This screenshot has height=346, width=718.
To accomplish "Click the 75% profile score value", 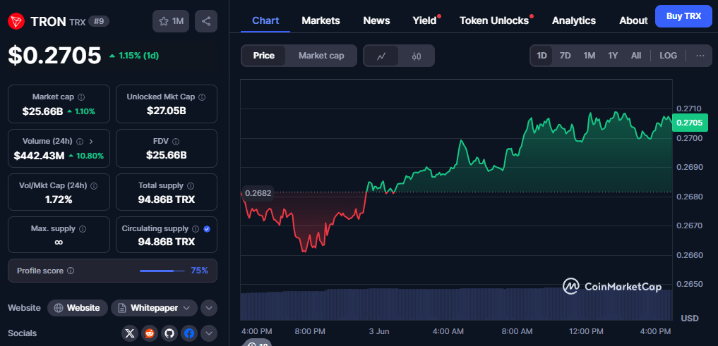I will coord(199,271).
